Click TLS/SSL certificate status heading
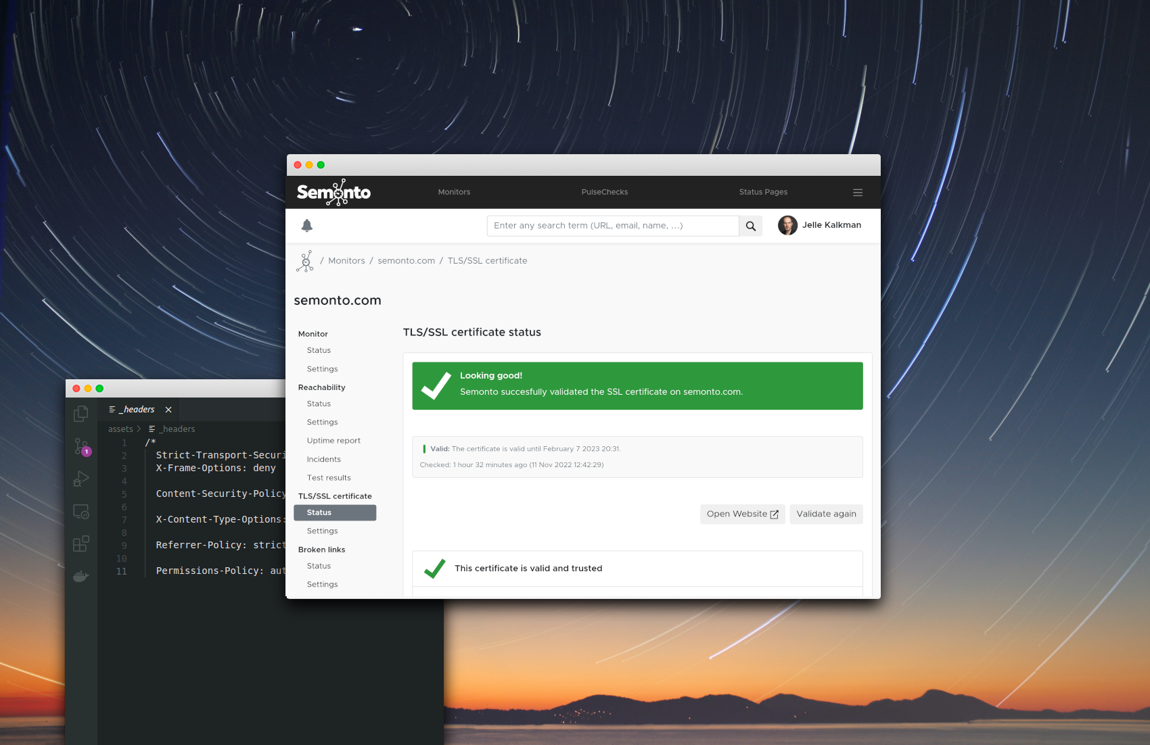The image size is (1150, 745). coord(472,333)
